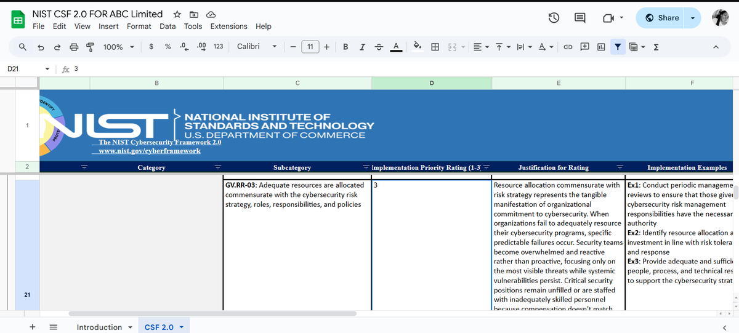Open the comments panel icon
Image resolution: width=739 pixels, height=333 pixels.
click(x=580, y=18)
